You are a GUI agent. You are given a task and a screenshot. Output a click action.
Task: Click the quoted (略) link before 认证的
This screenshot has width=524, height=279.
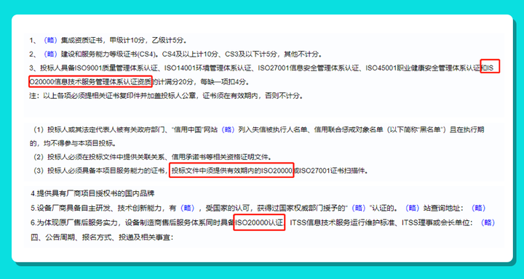(360, 208)
